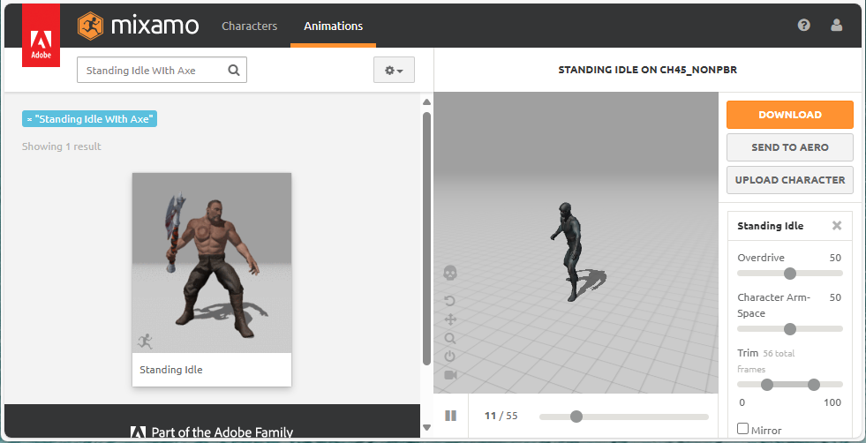This screenshot has height=443, width=866.
Task: Open the gear settings dropdown
Action: tap(394, 70)
